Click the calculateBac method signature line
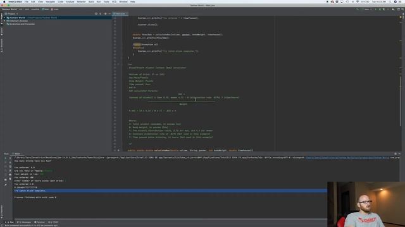 [x=190, y=150]
